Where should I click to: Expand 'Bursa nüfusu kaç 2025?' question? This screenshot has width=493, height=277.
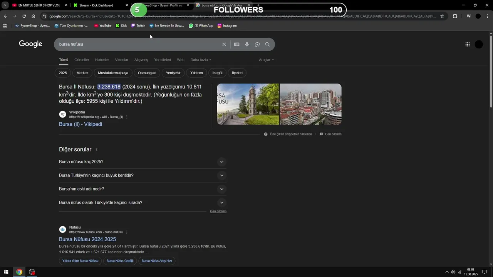143,162
